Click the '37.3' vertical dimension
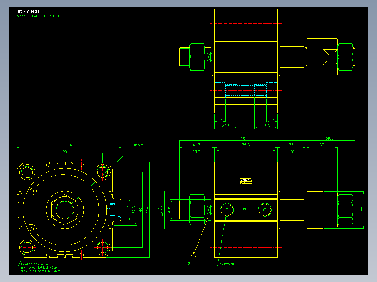The image size is (377, 282). [134, 209]
